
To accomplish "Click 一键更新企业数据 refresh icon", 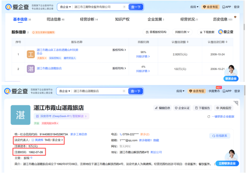I will [209, 116].
